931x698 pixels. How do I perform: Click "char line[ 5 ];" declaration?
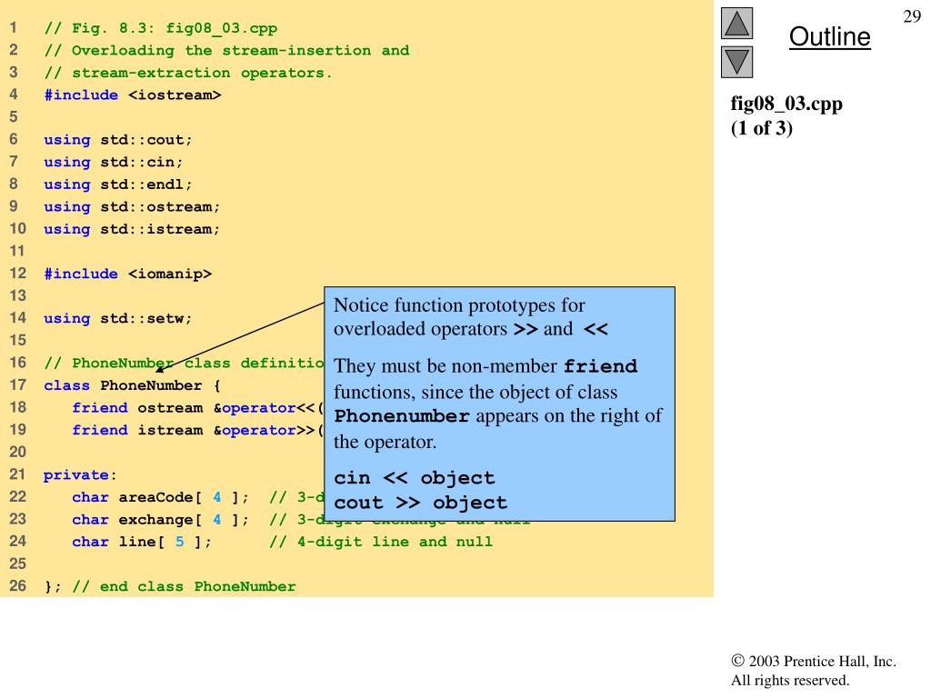pyautogui.click(x=141, y=542)
